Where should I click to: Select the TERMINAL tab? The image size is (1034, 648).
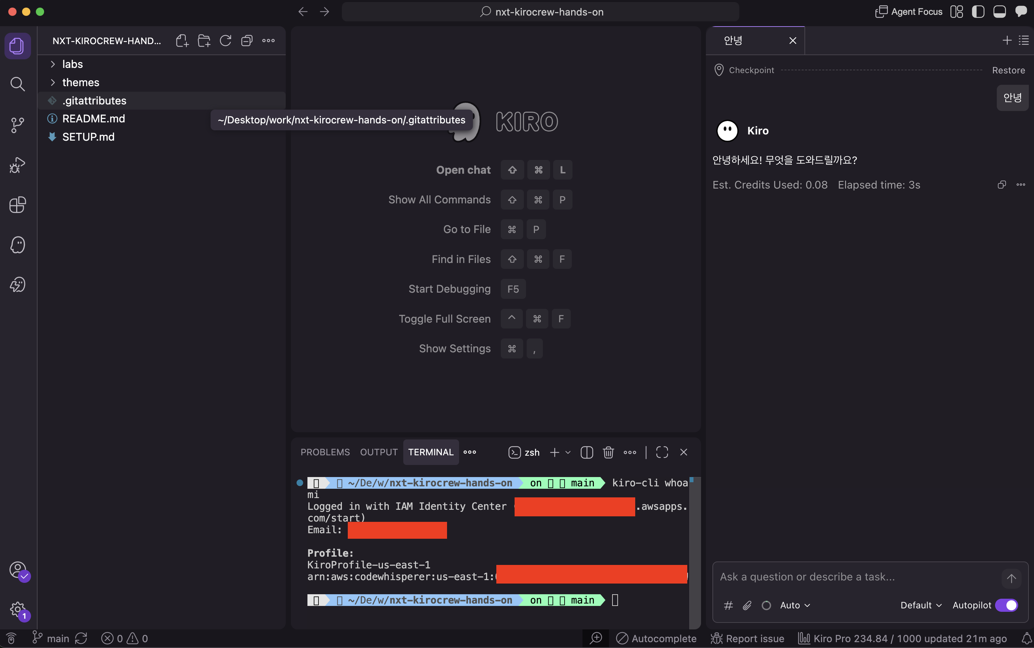430,452
